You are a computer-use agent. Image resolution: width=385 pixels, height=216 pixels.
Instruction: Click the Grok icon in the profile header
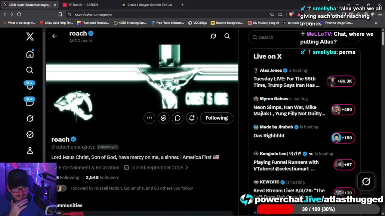point(213,36)
